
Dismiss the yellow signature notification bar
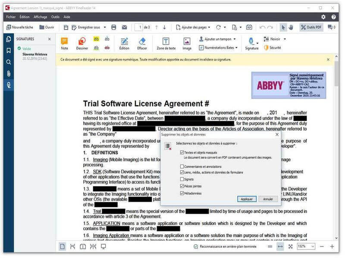328,59
